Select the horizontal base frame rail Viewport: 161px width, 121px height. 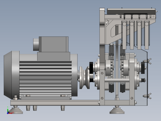coord(55,103)
